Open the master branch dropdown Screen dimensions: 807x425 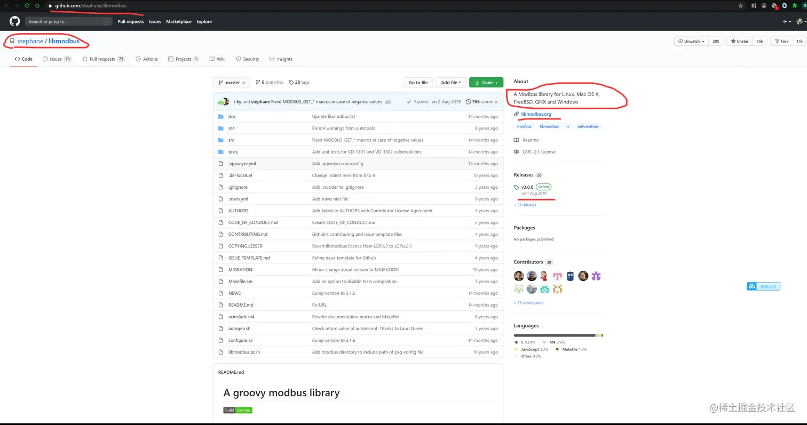click(x=231, y=82)
